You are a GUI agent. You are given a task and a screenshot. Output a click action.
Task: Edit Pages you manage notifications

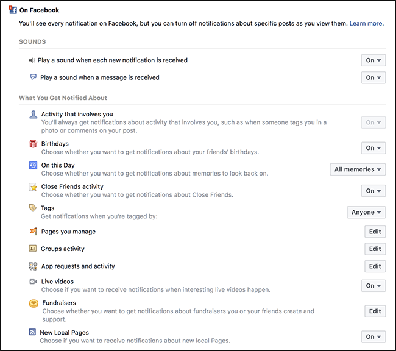375,232
